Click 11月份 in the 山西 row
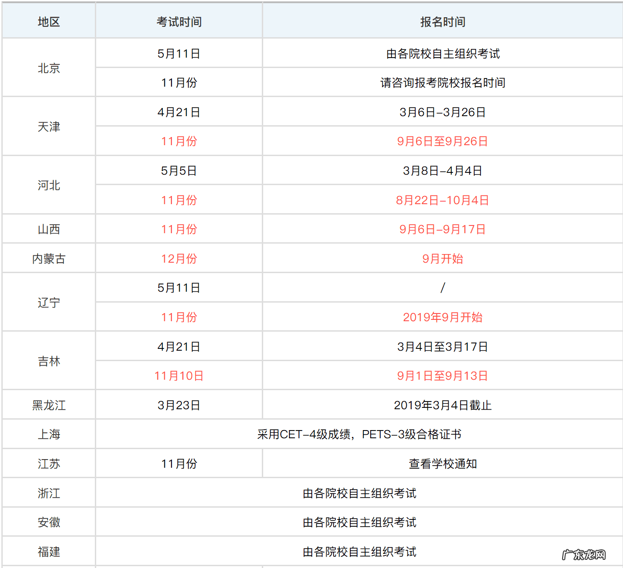The width and height of the screenshot is (623, 568). click(x=179, y=229)
